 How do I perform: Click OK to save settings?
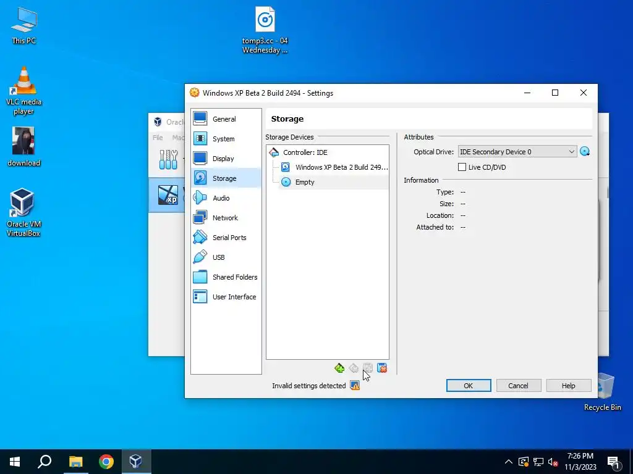click(469, 386)
